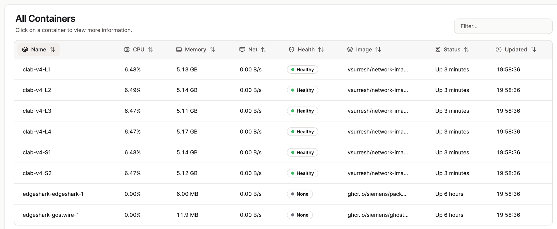The height and width of the screenshot is (229, 557).
Task: Click Up 3 minutes status for clab-v4-S2
Action: click(452, 173)
